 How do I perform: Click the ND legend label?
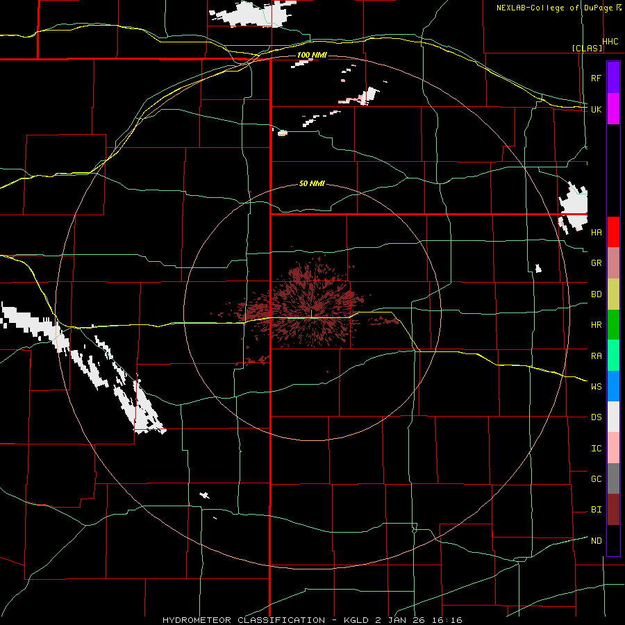pyautogui.click(x=596, y=541)
